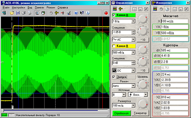This screenshot has height=118, width=191.
Task: Click the Уровень trigger level knob
Action: [x=143, y=85]
